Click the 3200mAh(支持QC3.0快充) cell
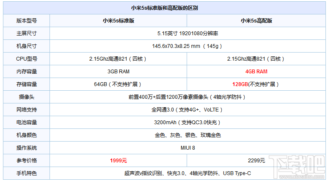Screen dimensions: 328x181 click(x=187, y=123)
